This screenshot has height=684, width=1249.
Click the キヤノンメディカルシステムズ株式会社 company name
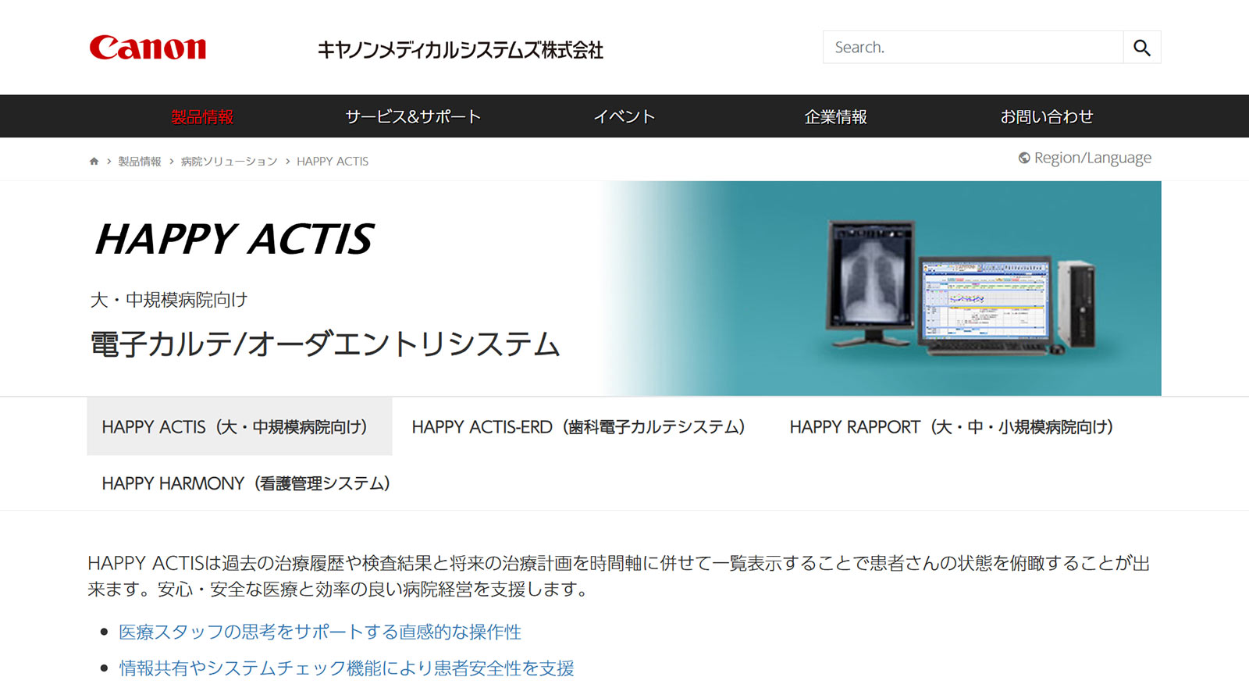tap(461, 50)
